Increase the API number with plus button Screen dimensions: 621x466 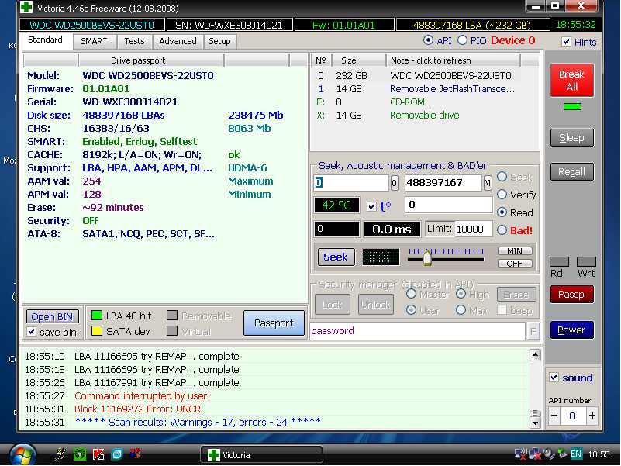tap(592, 416)
